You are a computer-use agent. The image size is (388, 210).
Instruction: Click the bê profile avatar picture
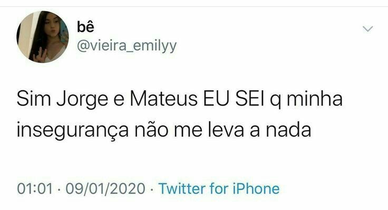pos(43,37)
